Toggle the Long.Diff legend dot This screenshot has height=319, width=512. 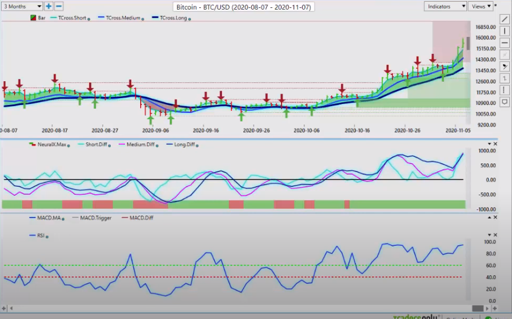click(x=197, y=146)
